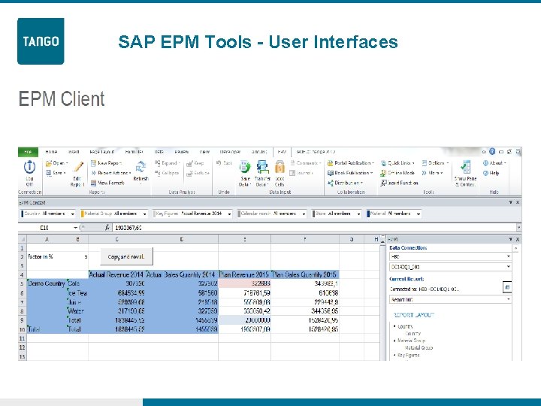Click the Exclude data analysis tool
Image resolution: width=541 pixels, height=406 pixels.
[x=198, y=173]
